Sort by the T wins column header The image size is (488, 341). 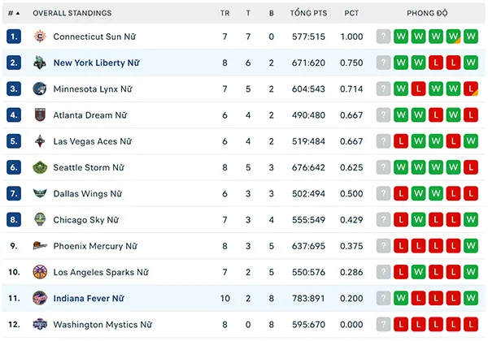click(x=248, y=13)
